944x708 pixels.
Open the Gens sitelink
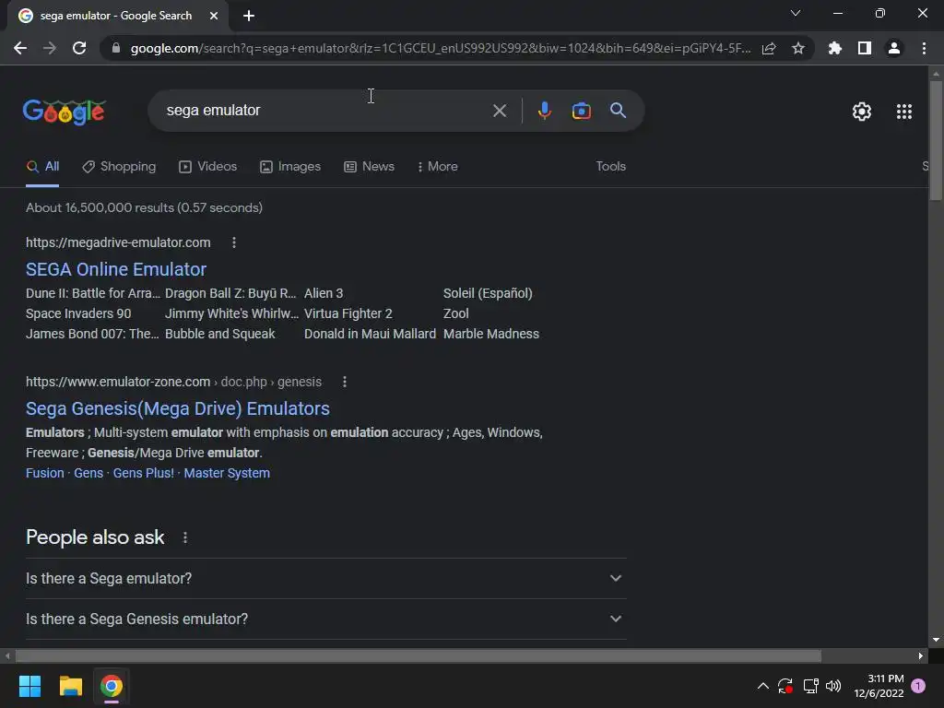tap(88, 473)
